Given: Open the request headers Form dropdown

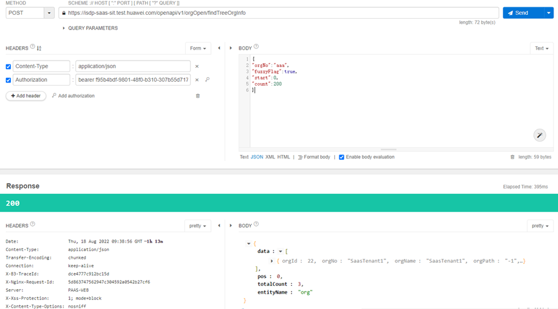Looking at the screenshot, I should [x=198, y=48].
